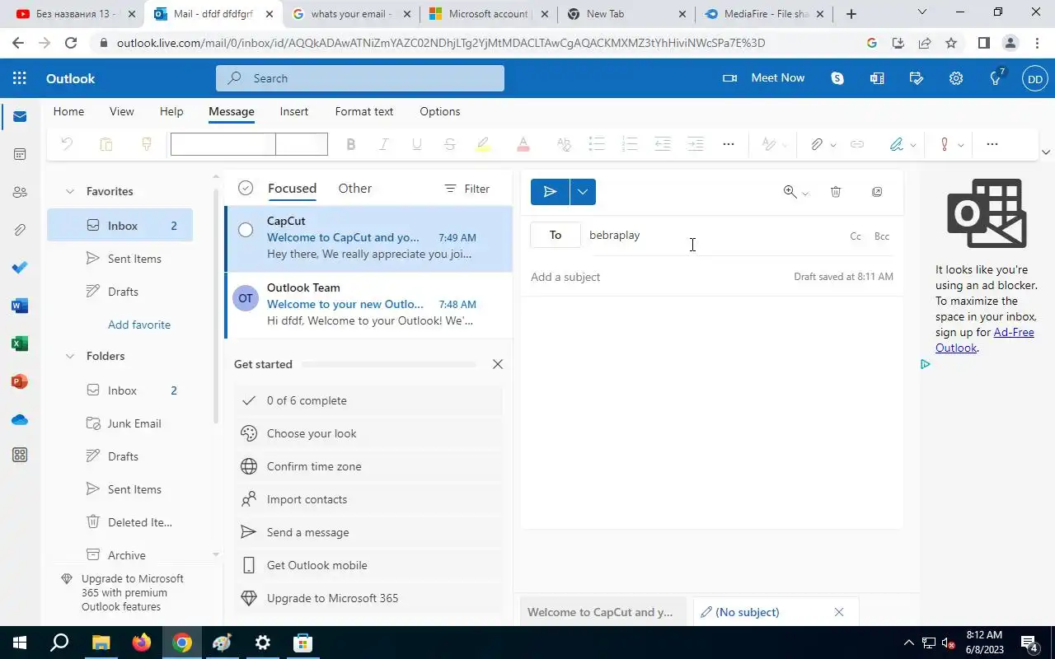Switch to Other inbox tab
Viewport: 1055px width, 659px height.
point(355,189)
